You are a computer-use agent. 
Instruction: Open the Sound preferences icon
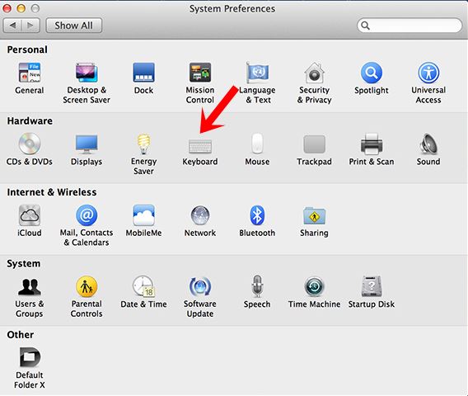pos(428,144)
